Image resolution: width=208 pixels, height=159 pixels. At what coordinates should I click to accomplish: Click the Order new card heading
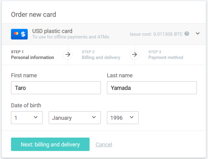34,15
